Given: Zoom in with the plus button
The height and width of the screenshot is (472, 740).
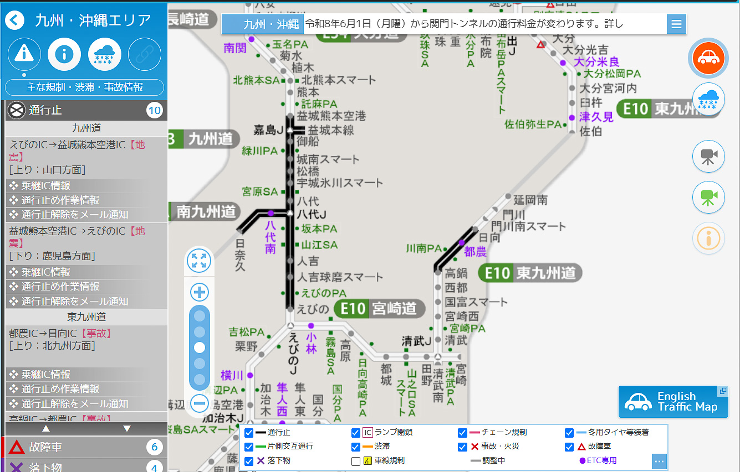Looking at the screenshot, I should (x=200, y=292).
